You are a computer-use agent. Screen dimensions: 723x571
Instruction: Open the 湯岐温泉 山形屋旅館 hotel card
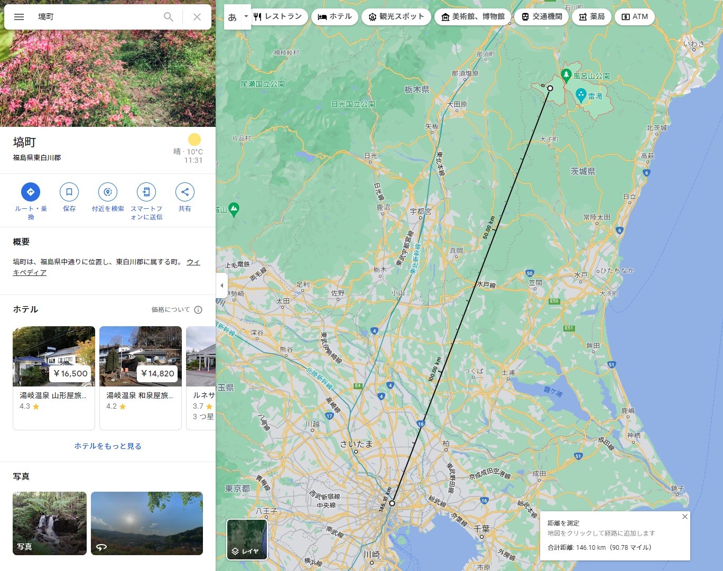pyautogui.click(x=54, y=377)
